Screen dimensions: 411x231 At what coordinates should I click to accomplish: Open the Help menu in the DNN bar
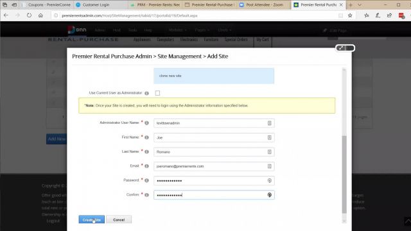(x=148, y=30)
